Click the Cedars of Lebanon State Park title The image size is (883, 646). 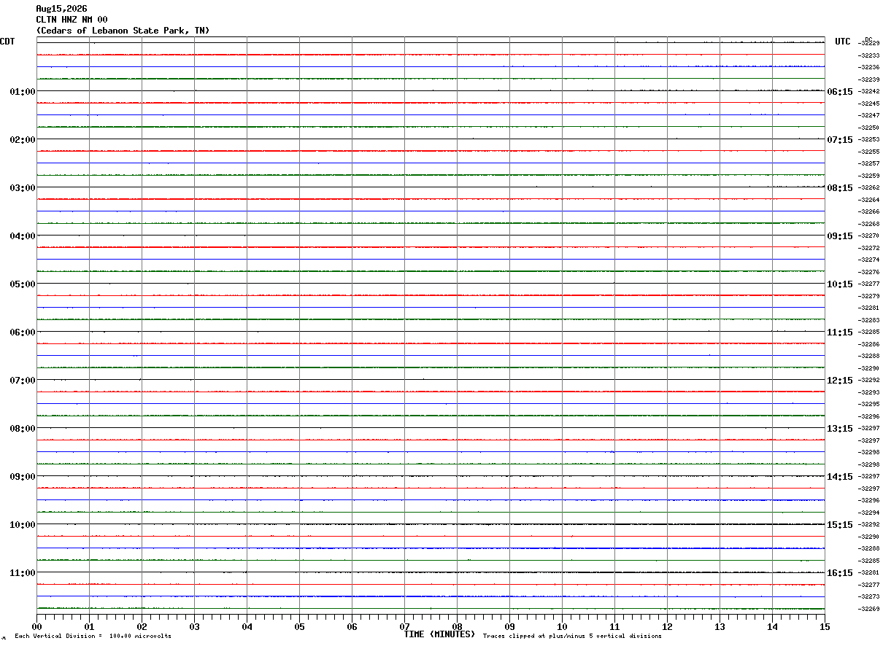(123, 31)
